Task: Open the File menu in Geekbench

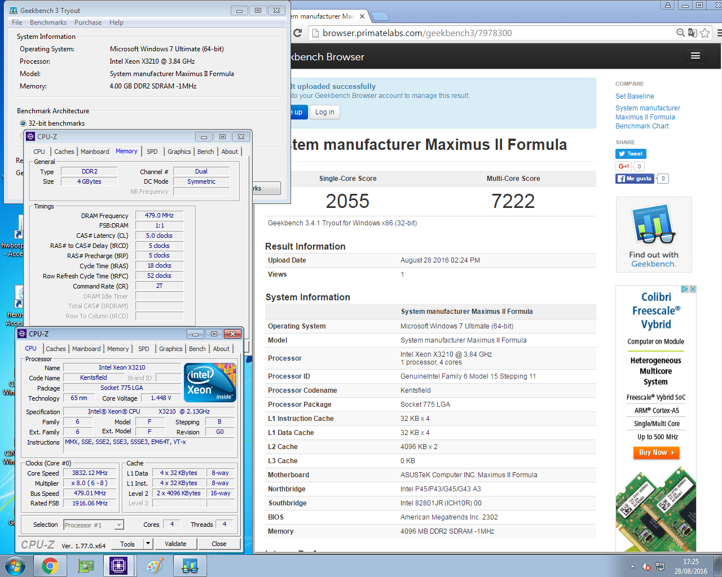Action: tap(17, 23)
